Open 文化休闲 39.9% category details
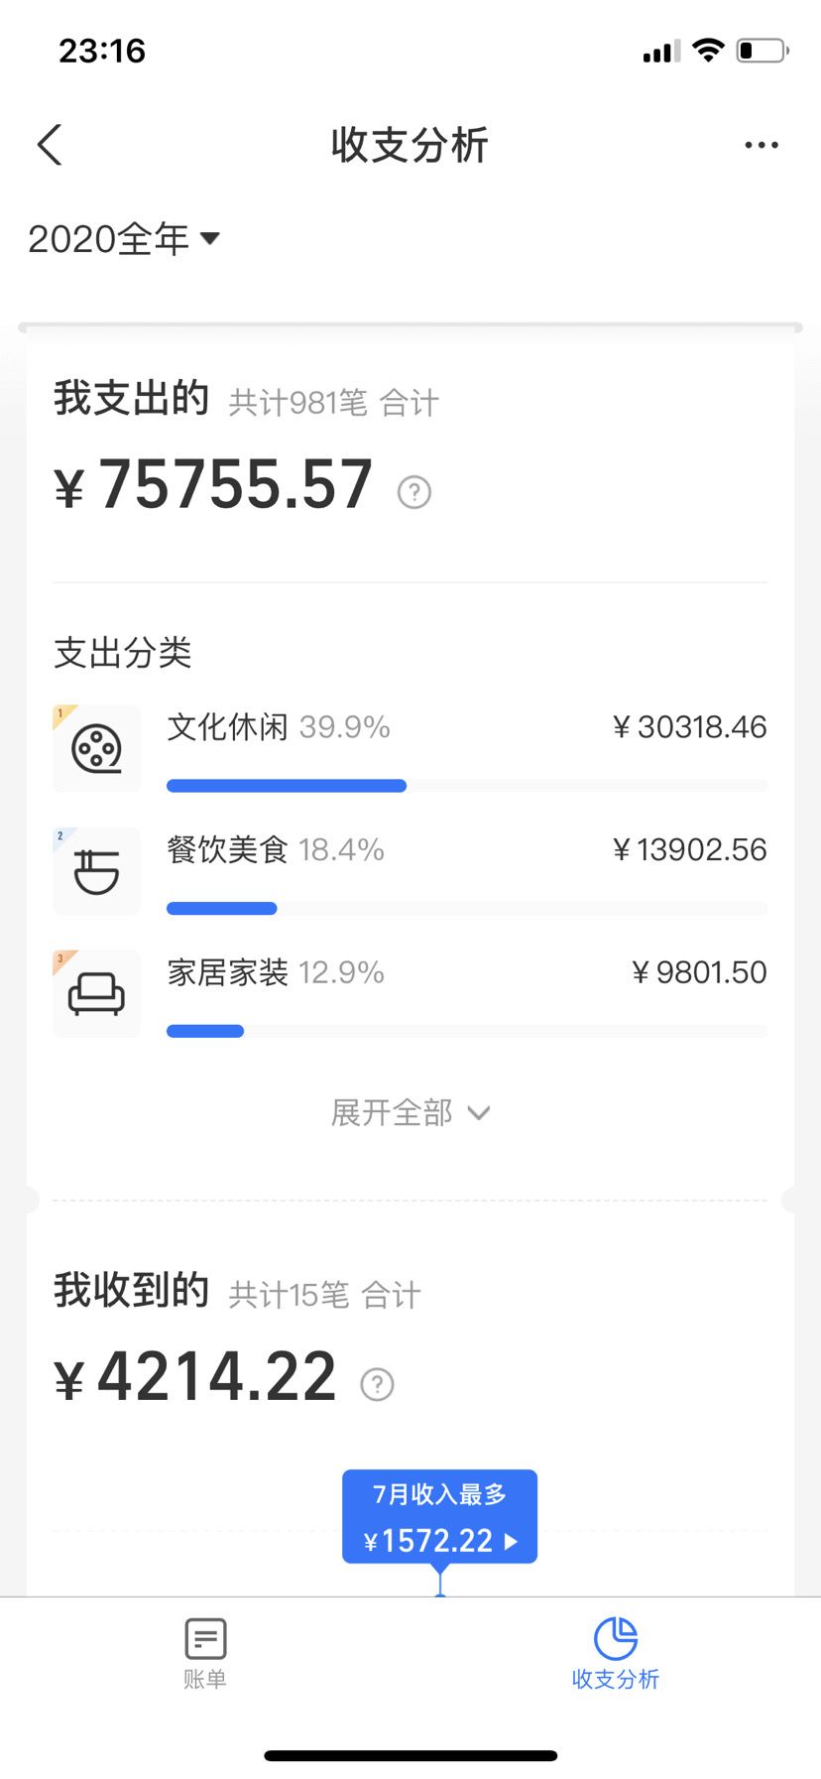Viewport: 821px width, 1779px height. 410,748
